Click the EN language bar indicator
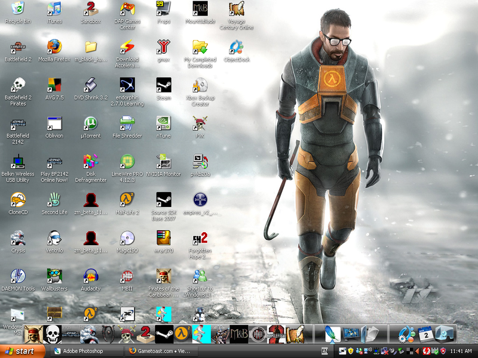This screenshot has height=358, width=478. [x=324, y=351]
